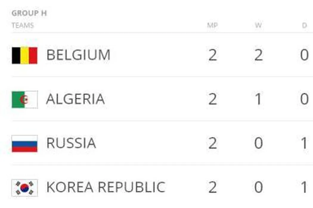Screen dimensions: 313x208
Task: Click Algeria's wins value
Action: 258,100
